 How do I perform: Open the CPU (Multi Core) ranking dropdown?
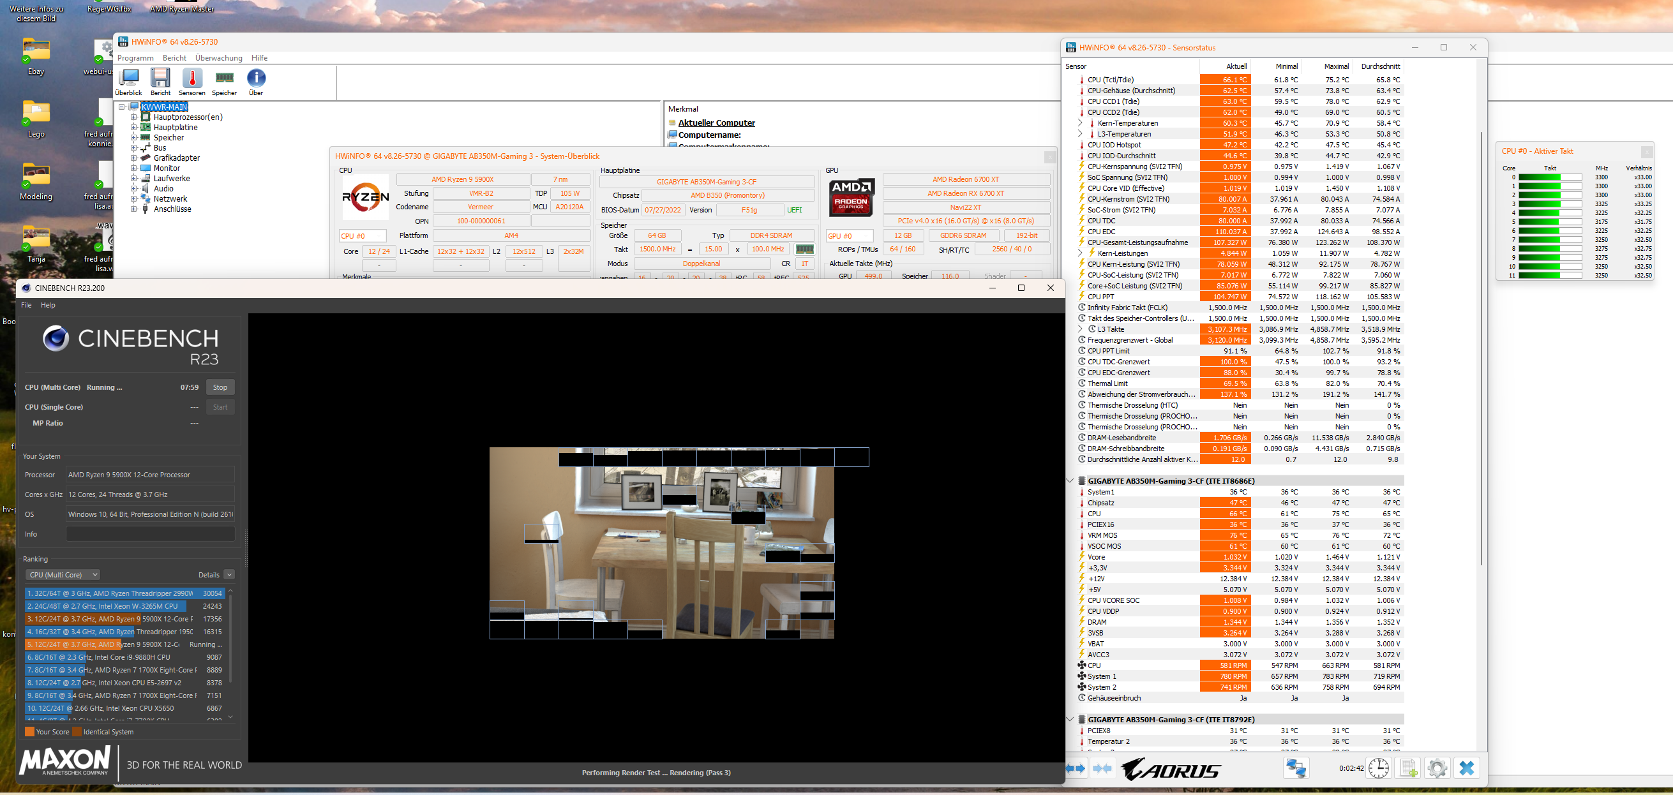63,574
